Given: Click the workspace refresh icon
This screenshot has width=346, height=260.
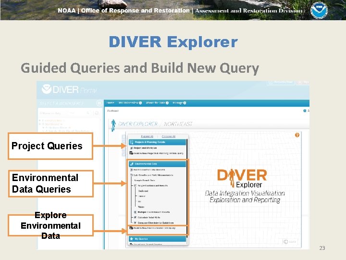Looking at the screenshot, I should click(97, 113).
